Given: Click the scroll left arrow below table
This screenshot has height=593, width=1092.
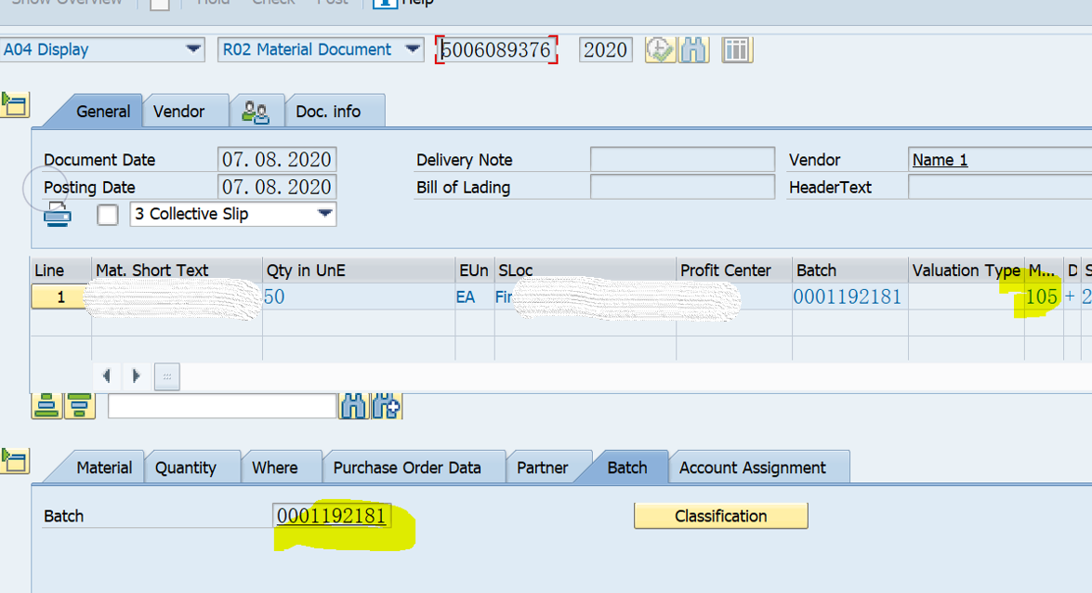Looking at the screenshot, I should pos(107,376).
